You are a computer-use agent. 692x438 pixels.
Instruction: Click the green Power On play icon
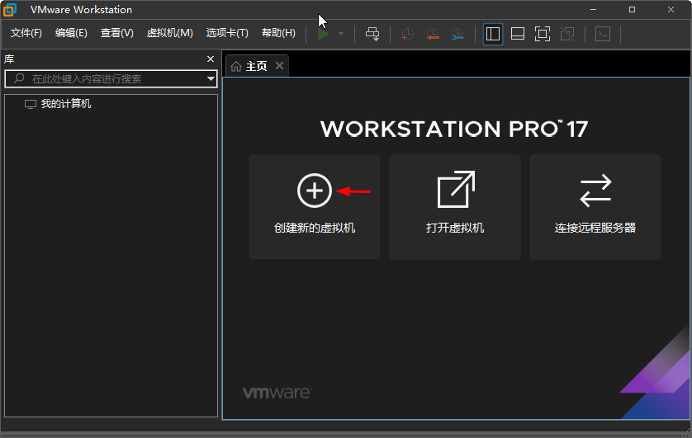(x=323, y=34)
